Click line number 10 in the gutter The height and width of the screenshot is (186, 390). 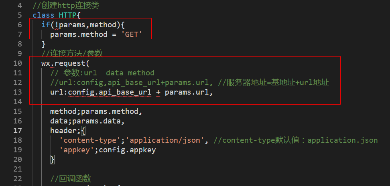point(18,63)
